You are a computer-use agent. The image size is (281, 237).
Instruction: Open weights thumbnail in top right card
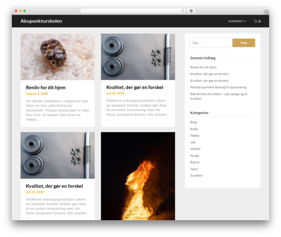[x=138, y=57]
